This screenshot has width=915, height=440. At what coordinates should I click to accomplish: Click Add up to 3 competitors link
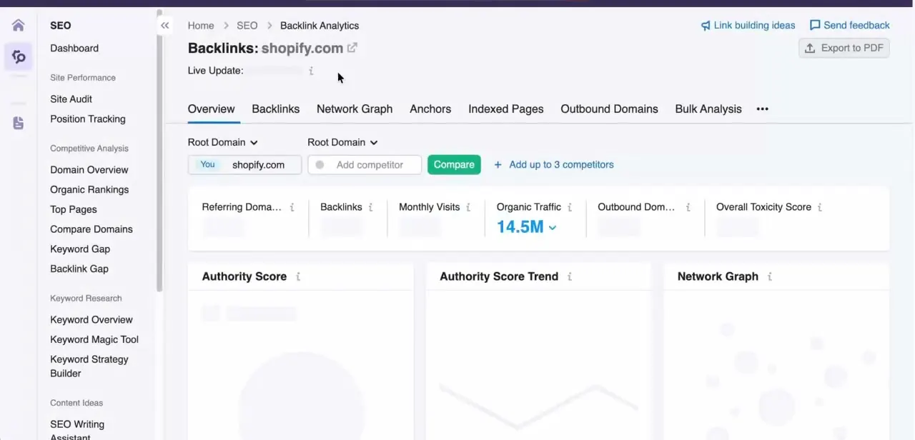point(561,164)
